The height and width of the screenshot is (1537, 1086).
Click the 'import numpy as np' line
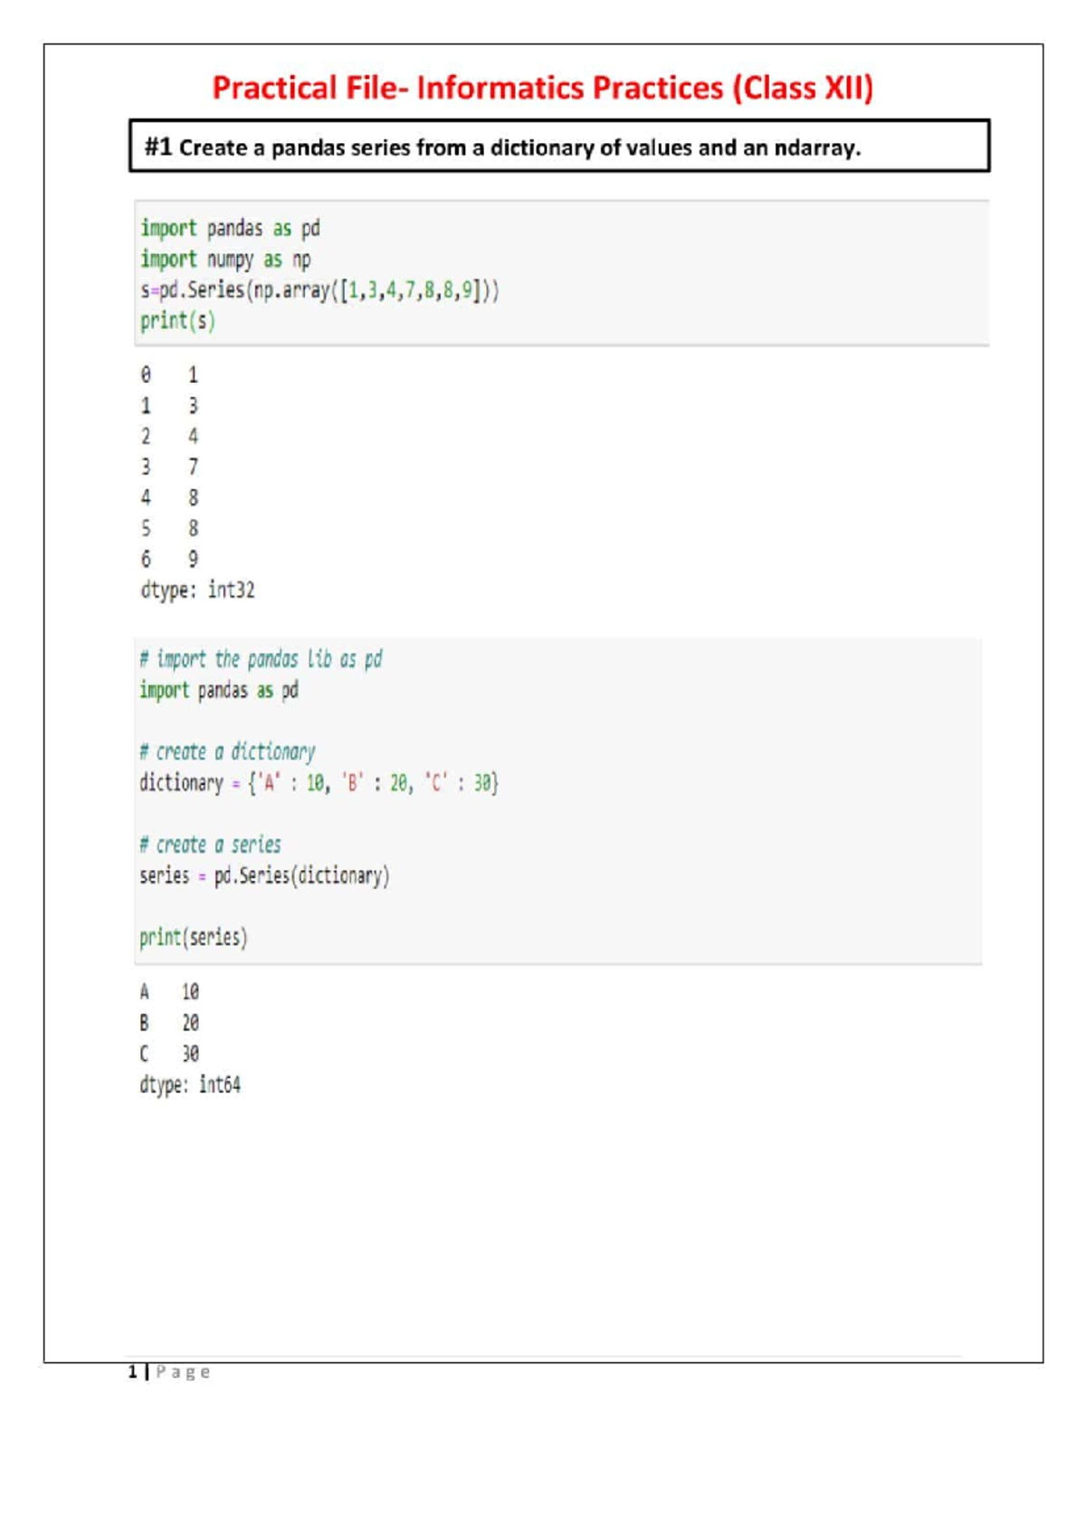225,260
